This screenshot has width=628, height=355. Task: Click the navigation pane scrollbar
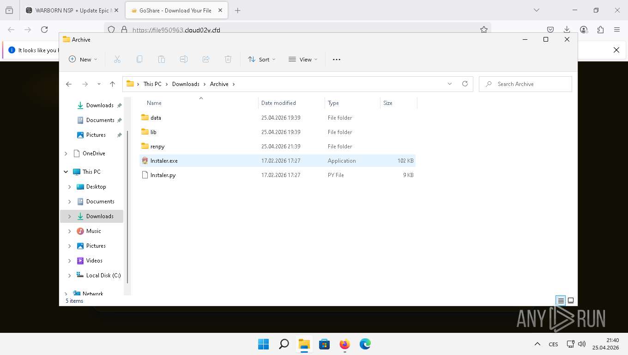coord(127,208)
